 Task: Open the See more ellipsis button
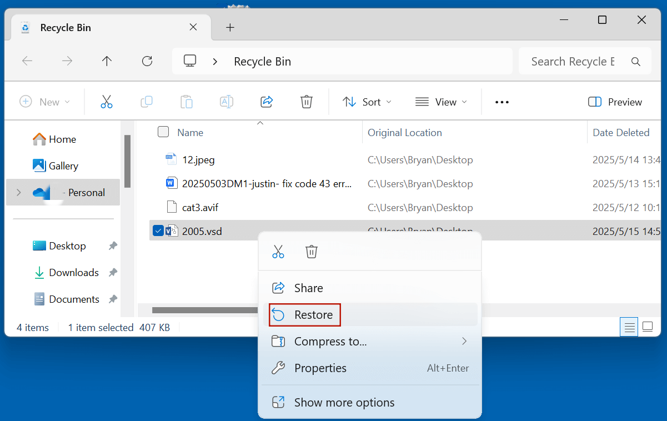501,102
